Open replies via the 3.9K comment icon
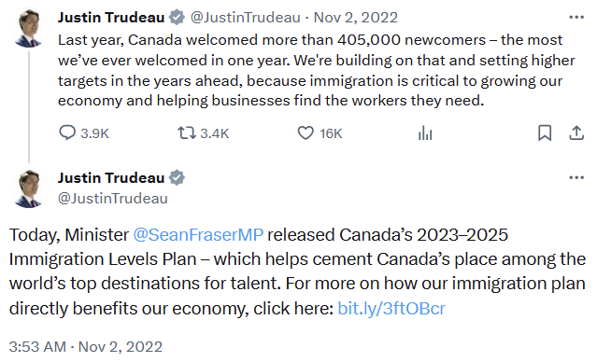 tap(67, 133)
